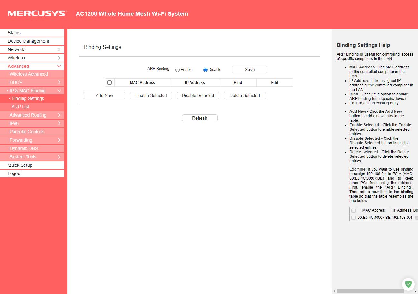The width and height of the screenshot is (418, 294).
Task: Tick the select-all checkbox in table header
Action: [109, 83]
